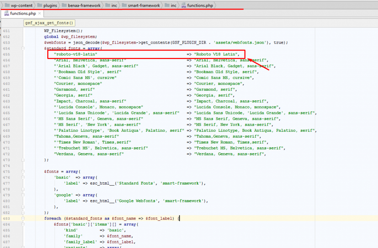Click "Trebuchet MS, Helvetica, sans-serif" value on line 471

pos(238,148)
